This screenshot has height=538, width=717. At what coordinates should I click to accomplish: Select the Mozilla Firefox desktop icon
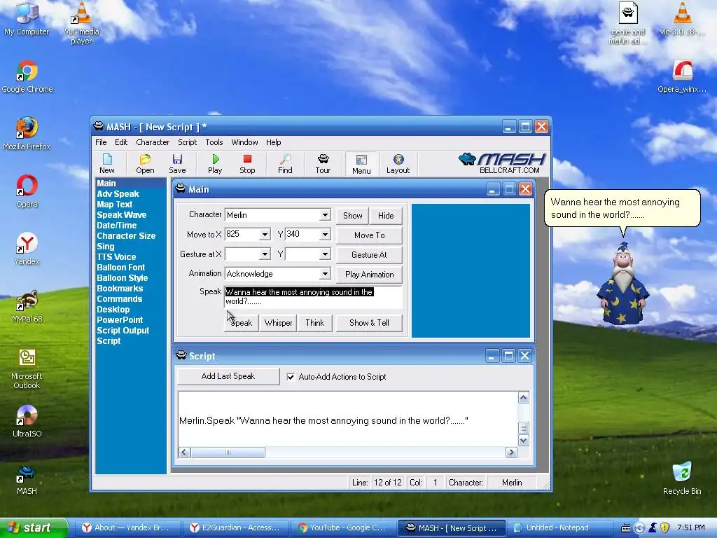click(x=27, y=134)
